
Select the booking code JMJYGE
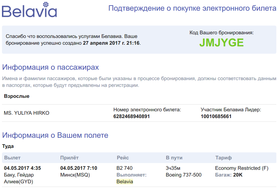coord(221,43)
